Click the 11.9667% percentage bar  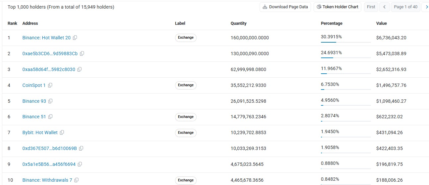coord(346,74)
